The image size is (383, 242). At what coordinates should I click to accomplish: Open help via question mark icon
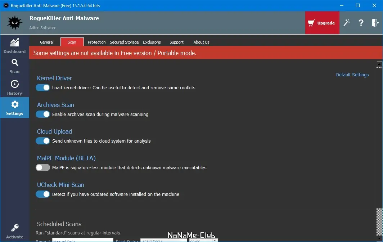[361, 23]
